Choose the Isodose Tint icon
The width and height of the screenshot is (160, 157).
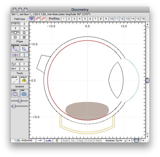point(24,93)
